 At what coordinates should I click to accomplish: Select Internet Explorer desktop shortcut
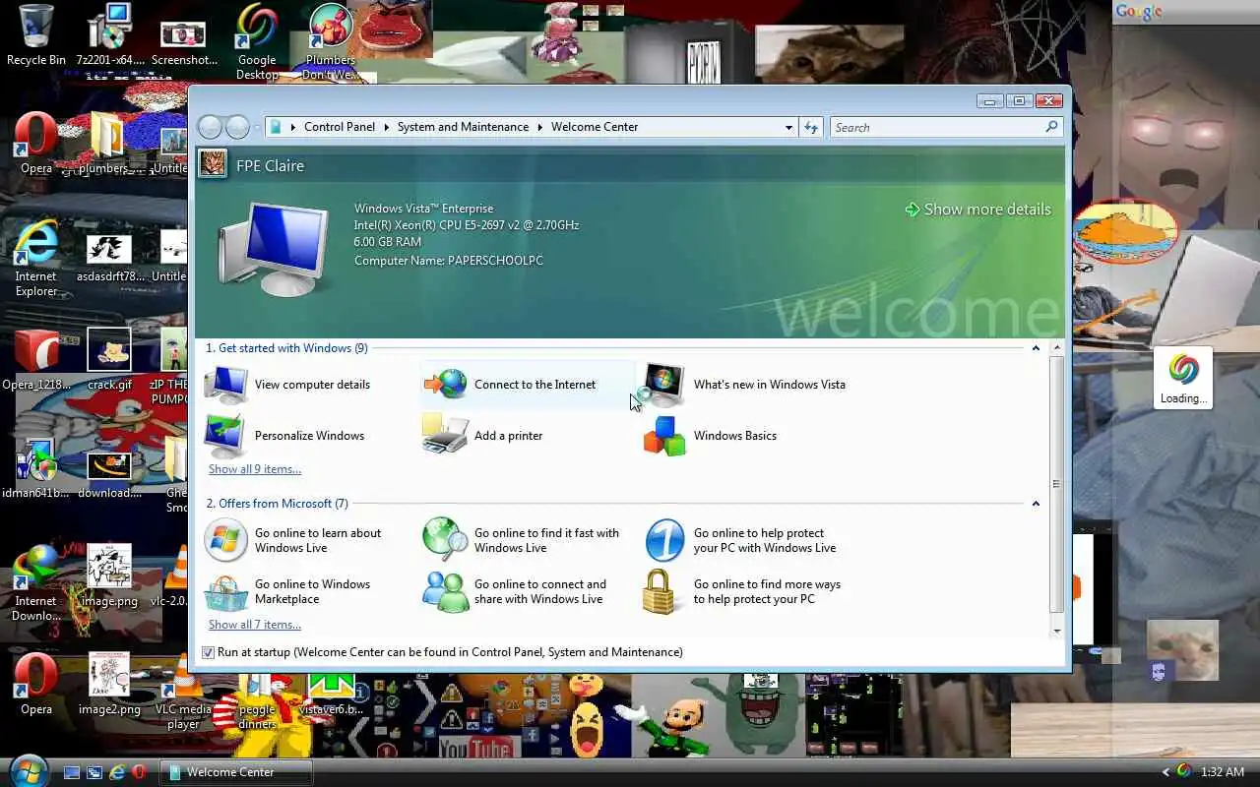click(x=35, y=258)
